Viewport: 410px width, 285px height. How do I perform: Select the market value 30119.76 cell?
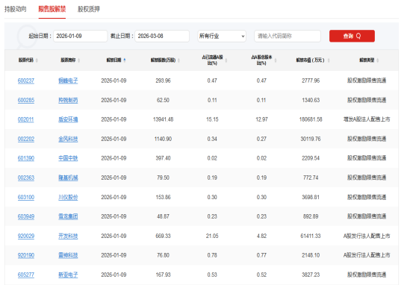click(x=311, y=139)
